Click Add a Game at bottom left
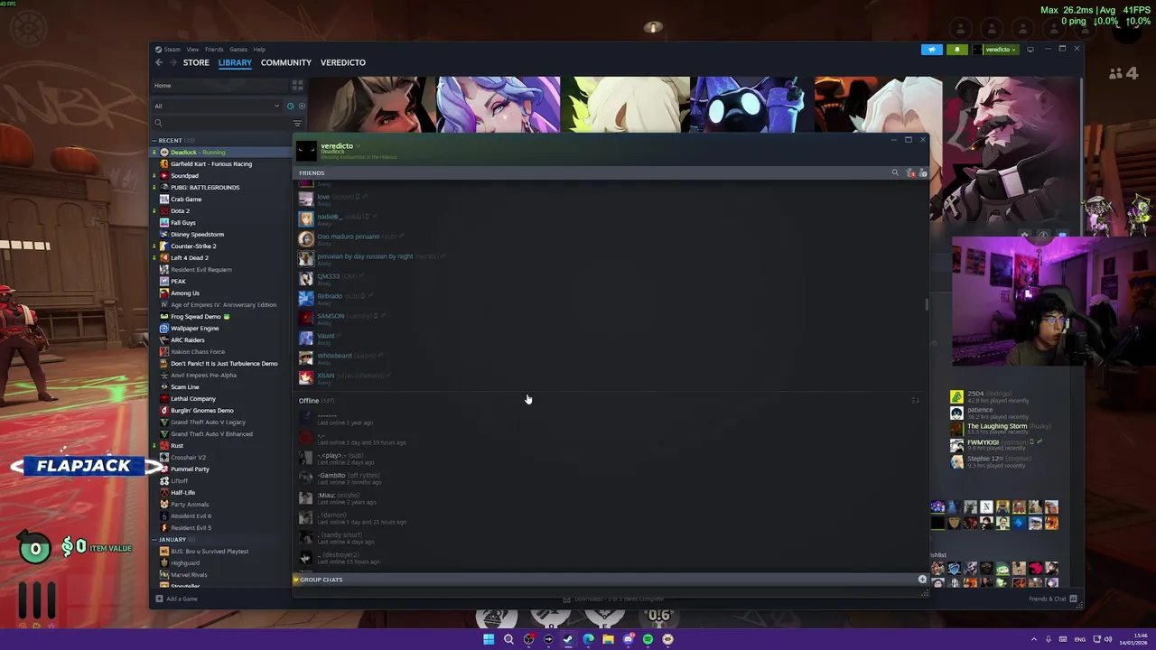Viewport: 1156px width, 650px height. 176,599
